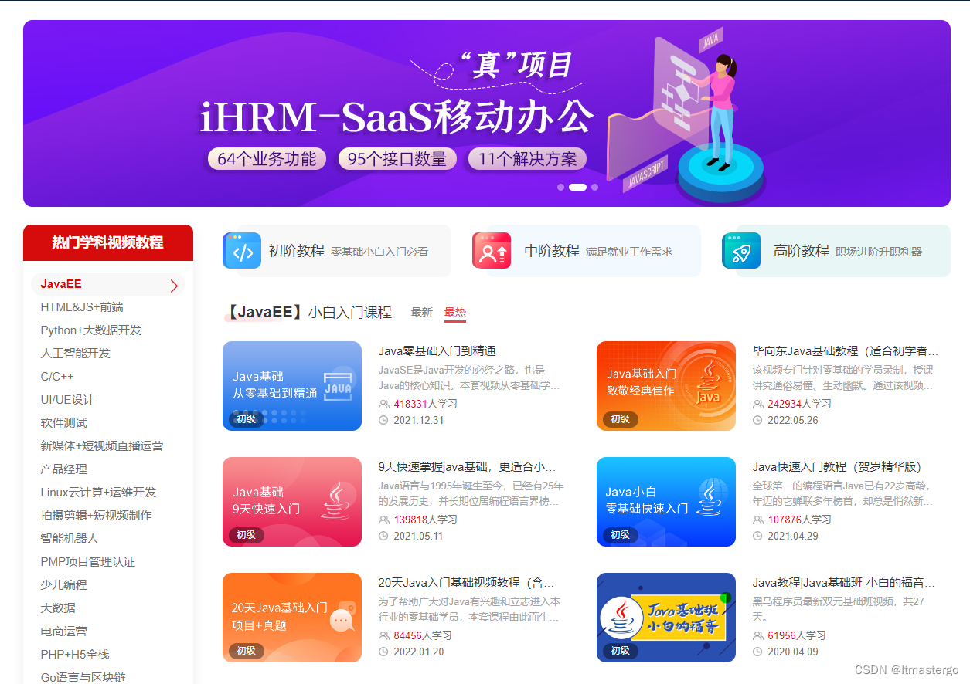Screen dimensions: 970x684
Task: Open the Java基础9天快速入门 thumbnail
Action: pos(292,502)
